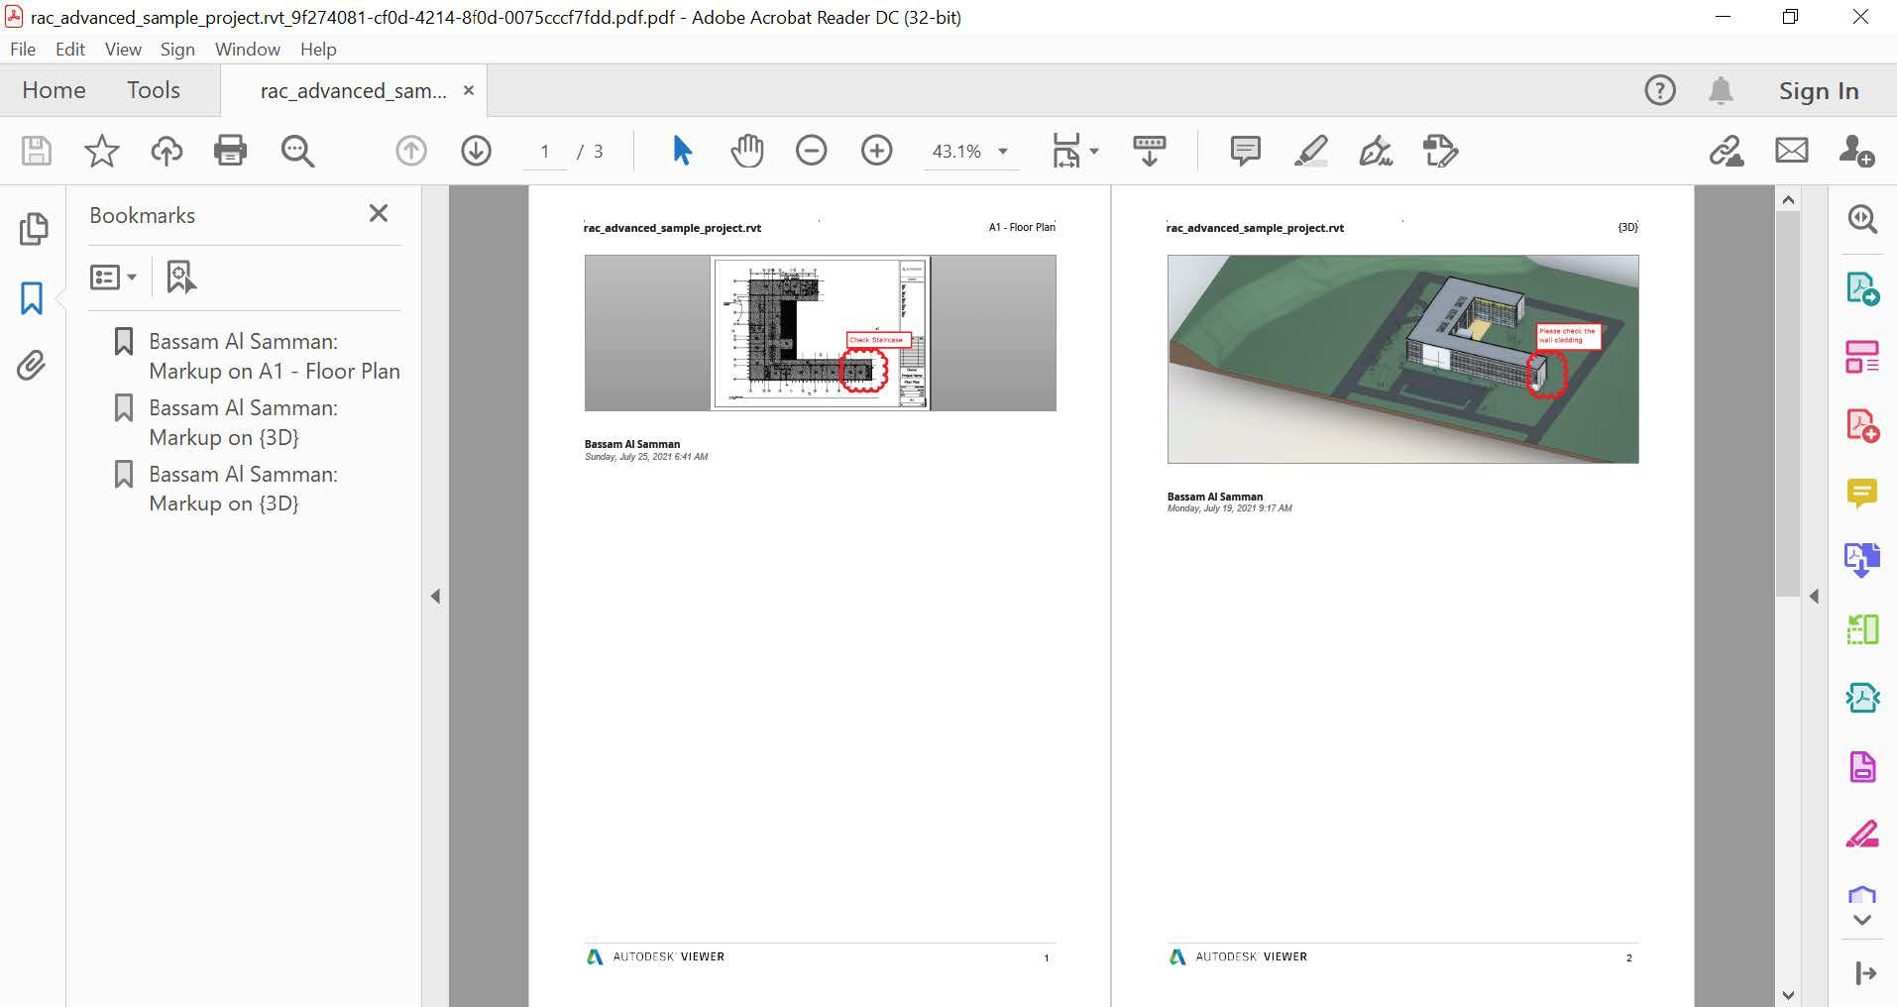Click the Save file icon

click(37, 151)
